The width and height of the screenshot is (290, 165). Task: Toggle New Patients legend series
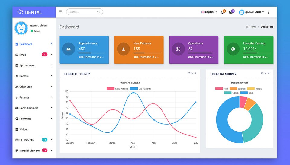coord(118,89)
